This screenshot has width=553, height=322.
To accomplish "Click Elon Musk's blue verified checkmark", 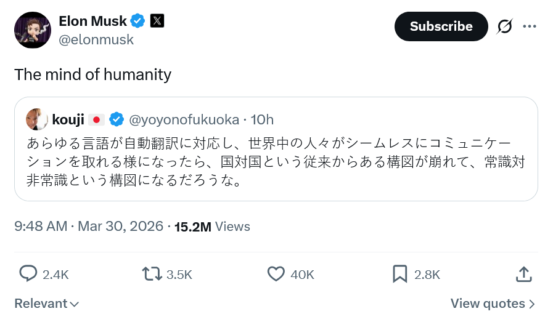I will (x=138, y=21).
